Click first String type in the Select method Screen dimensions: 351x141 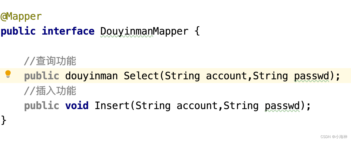[182, 76]
